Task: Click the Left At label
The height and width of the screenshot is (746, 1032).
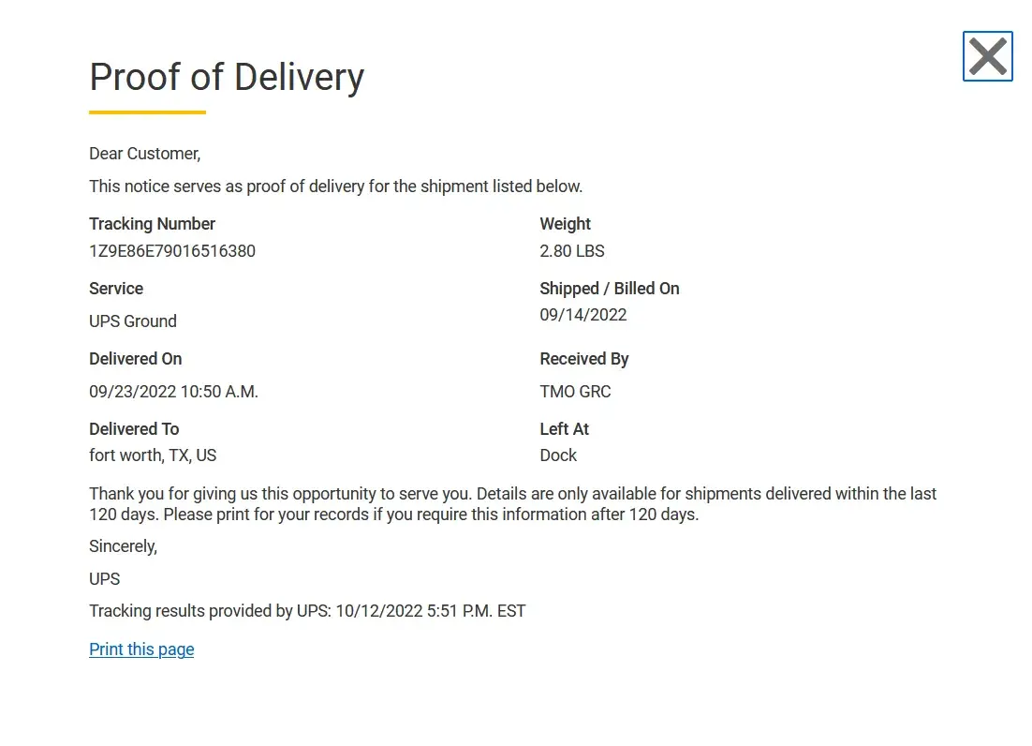Action: pyautogui.click(x=565, y=429)
